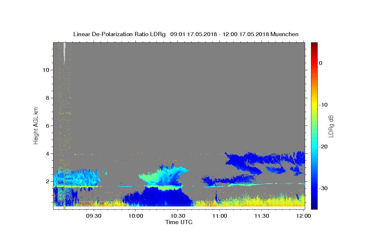The width and height of the screenshot is (377, 251).
Task: Click the "Muenchen" location text in title
Action: click(284, 34)
